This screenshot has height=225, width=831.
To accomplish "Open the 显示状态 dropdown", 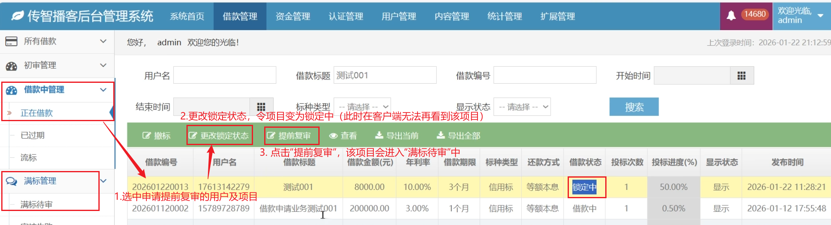I will tap(523, 107).
